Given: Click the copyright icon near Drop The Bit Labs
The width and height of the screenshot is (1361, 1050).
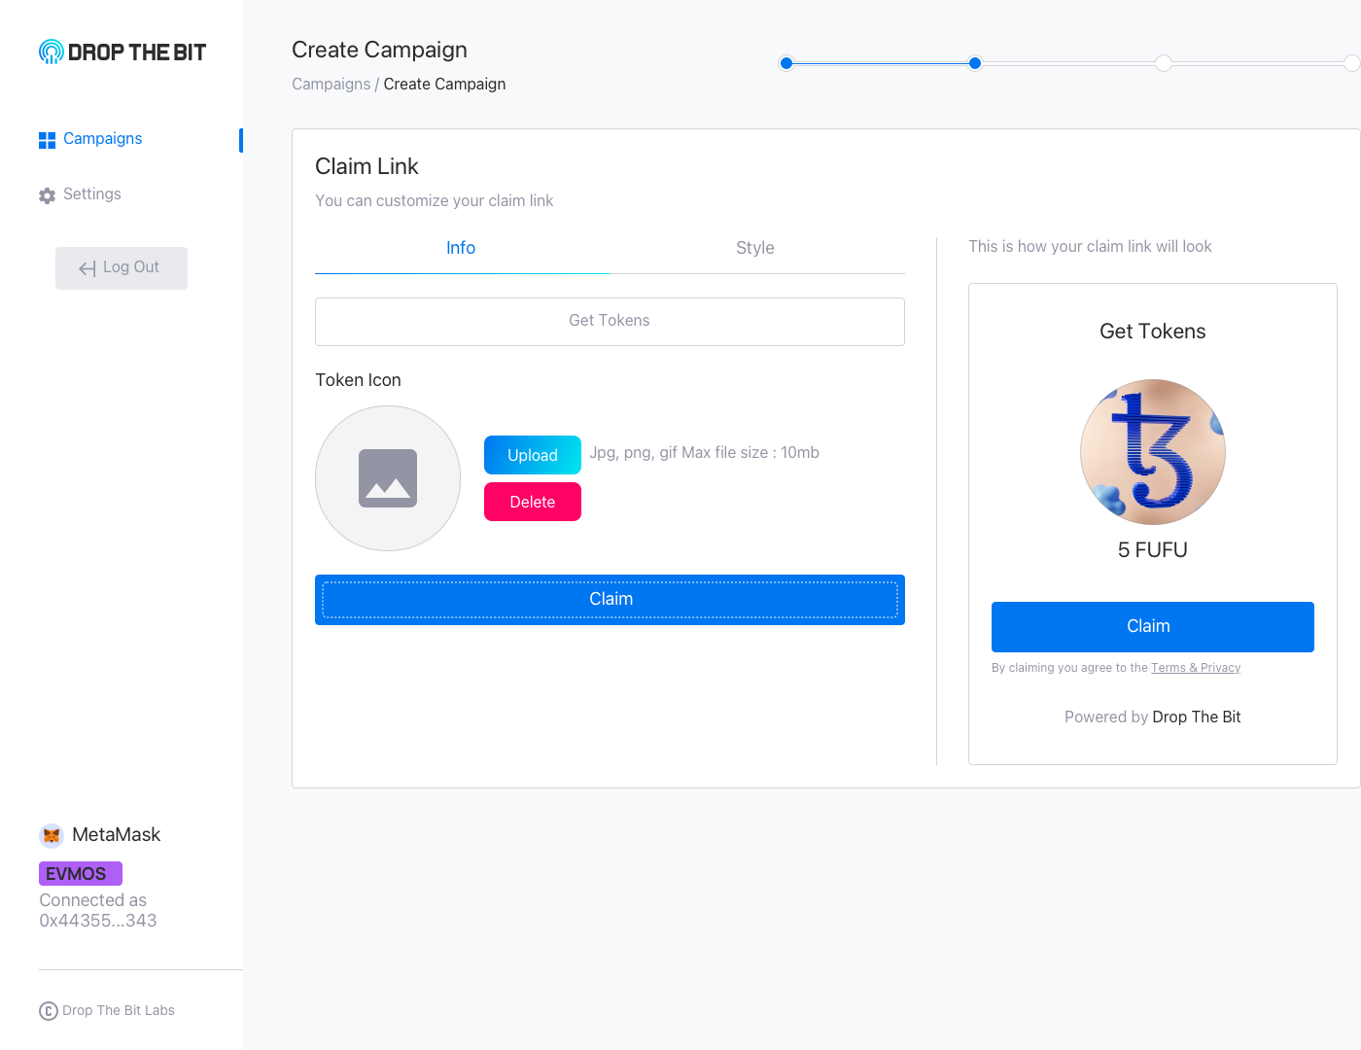Looking at the screenshot, I should click(x=49, y=1011).
